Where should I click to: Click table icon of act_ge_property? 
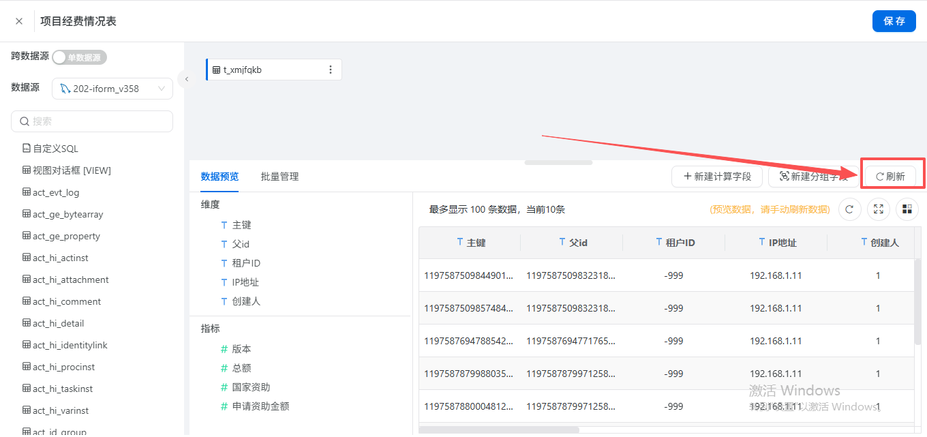[27, 236]
